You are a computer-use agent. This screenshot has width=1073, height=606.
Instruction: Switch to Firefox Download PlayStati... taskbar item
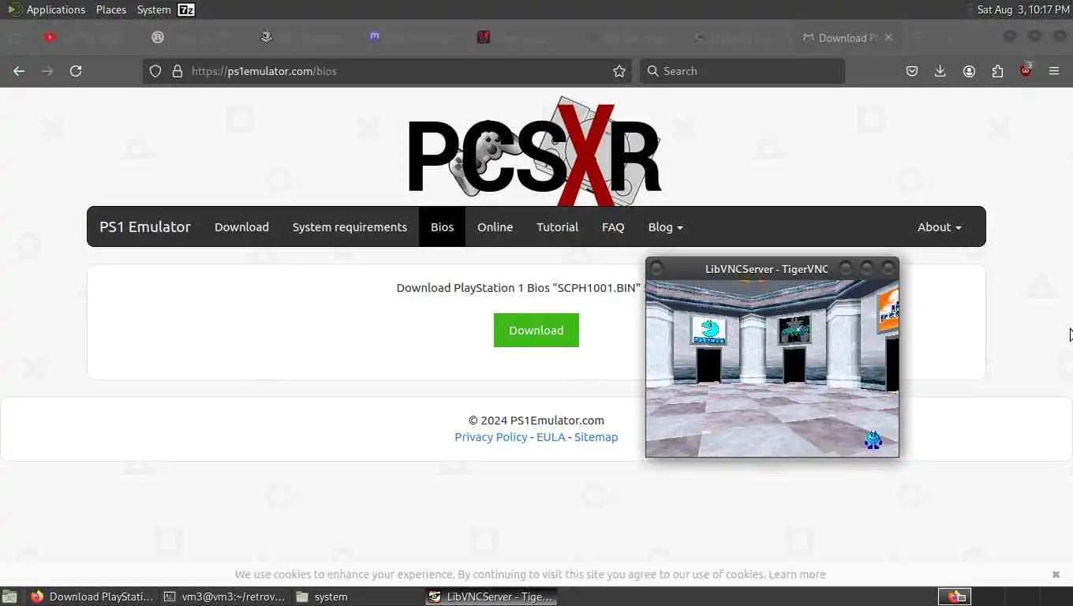pyautogui.click(x=92, y=597)
